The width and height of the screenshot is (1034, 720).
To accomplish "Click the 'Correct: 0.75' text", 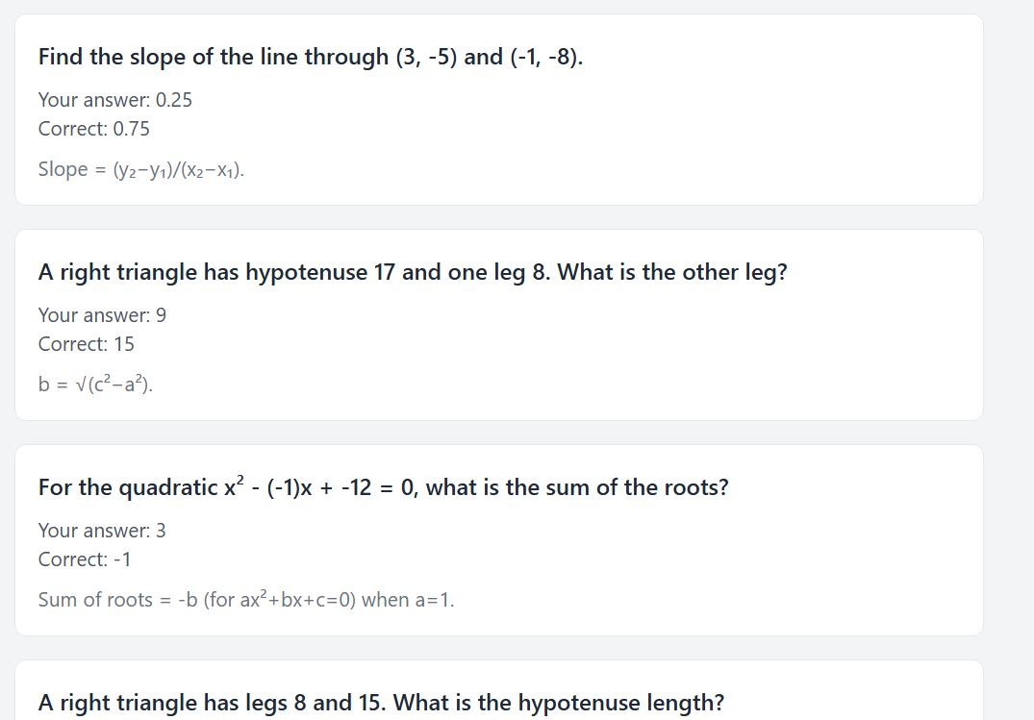I will (94, 129).
